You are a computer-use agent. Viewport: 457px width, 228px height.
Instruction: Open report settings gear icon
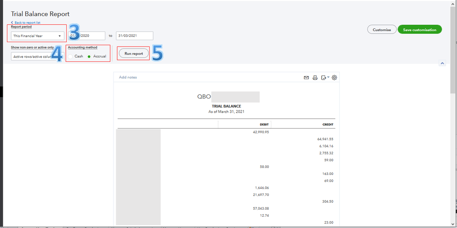(334, 77)
